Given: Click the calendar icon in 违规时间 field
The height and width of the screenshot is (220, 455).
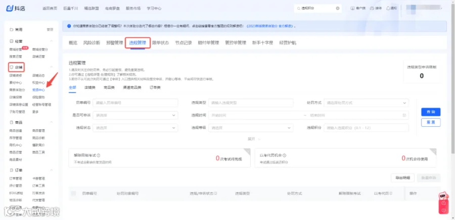Looking at the screenshot, I should (404, 115).
